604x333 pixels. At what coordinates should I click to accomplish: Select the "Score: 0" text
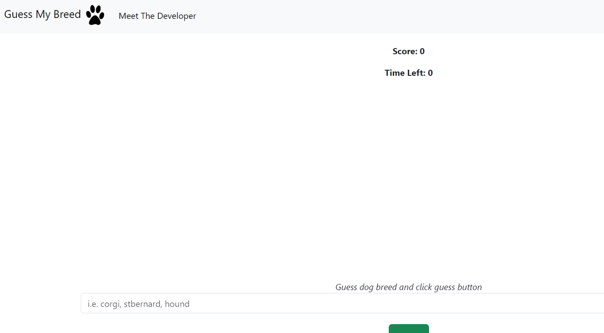pyautogui.click(x=409, y=51)
